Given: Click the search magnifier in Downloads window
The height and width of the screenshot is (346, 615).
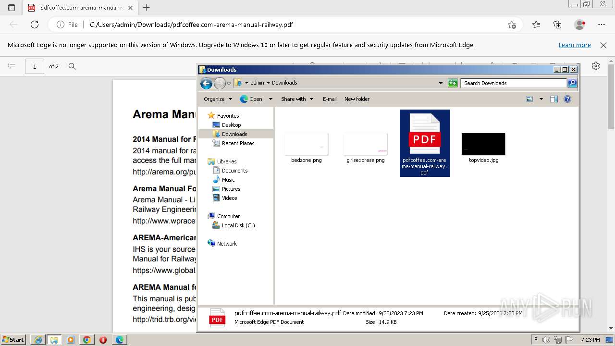Looking at the screenshot, I should (572, 83).
